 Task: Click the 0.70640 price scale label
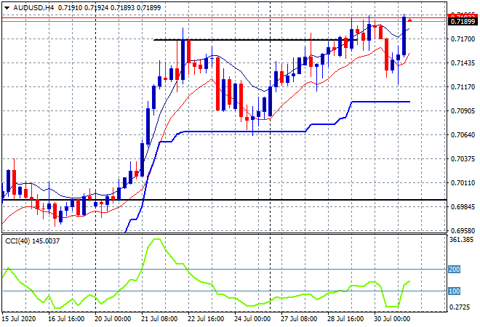[x=463, y=135]
